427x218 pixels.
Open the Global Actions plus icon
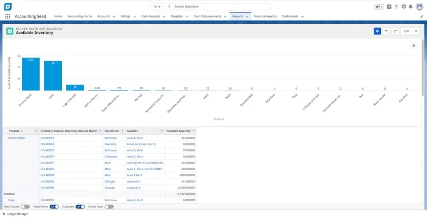(389, 7)
